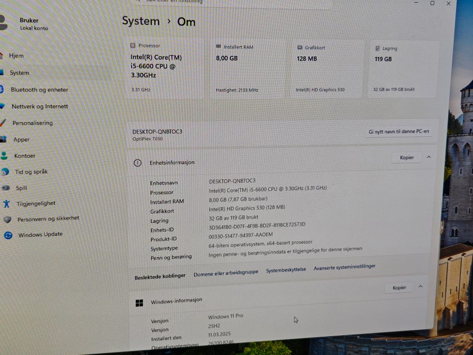Click the Windows Update sync icon
Viewport: 473px width, 355px height.
click(x=8, y=235)
